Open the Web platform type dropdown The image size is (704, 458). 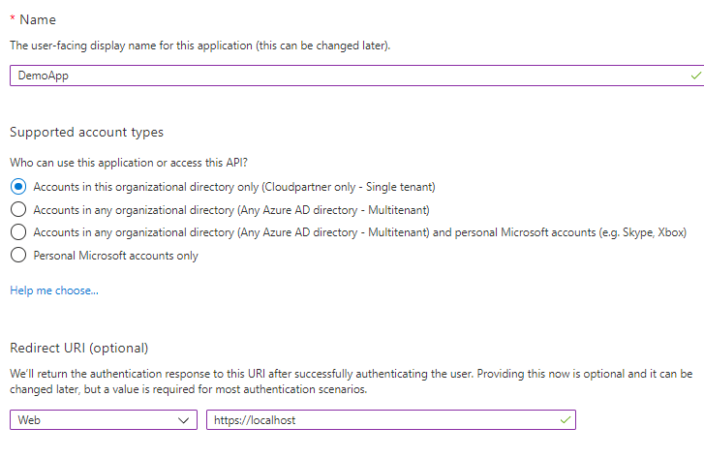point(97,420)
